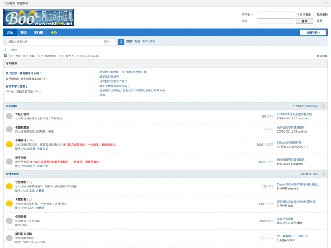Click the 书园制度版 forum bubble icon

coord(9,129)
